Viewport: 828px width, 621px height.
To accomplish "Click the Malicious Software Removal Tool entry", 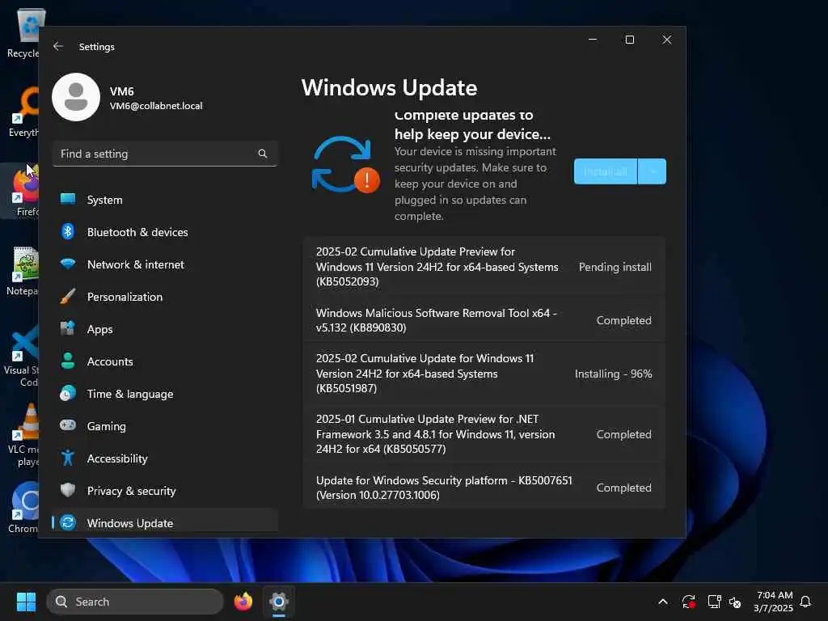I will (484, 320).
